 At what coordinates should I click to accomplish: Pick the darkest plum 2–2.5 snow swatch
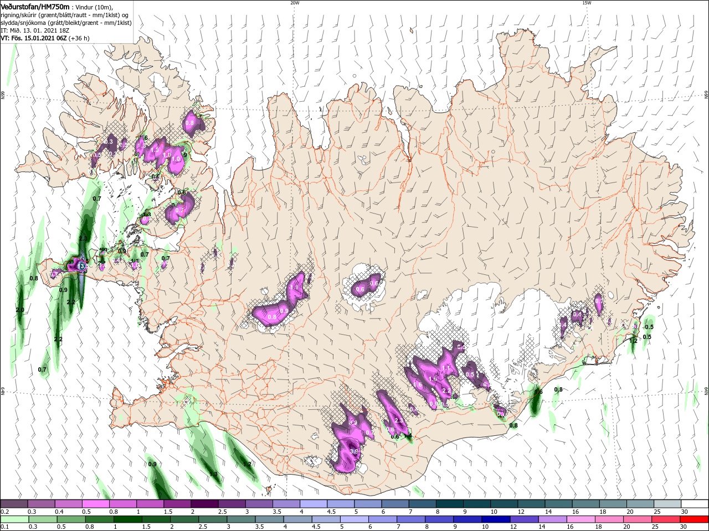pyautogui.click(x=205, y=504)
